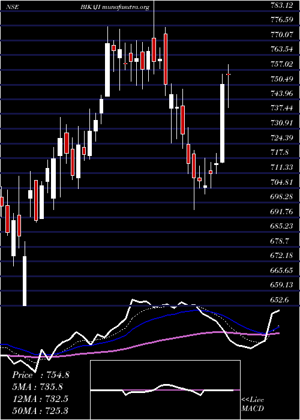
Task: Select the 659.13 price axis label
Action: pyautogui.click(x=281, y=285)
